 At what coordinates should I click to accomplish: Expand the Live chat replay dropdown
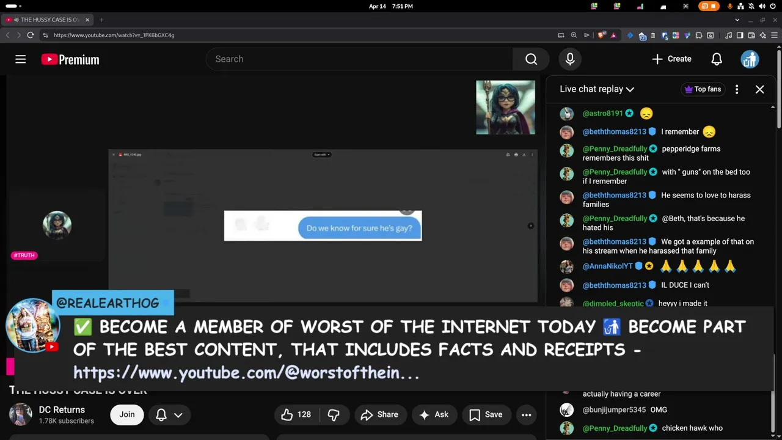597,89
